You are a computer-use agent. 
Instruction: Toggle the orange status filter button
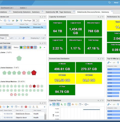coord(28,48)
